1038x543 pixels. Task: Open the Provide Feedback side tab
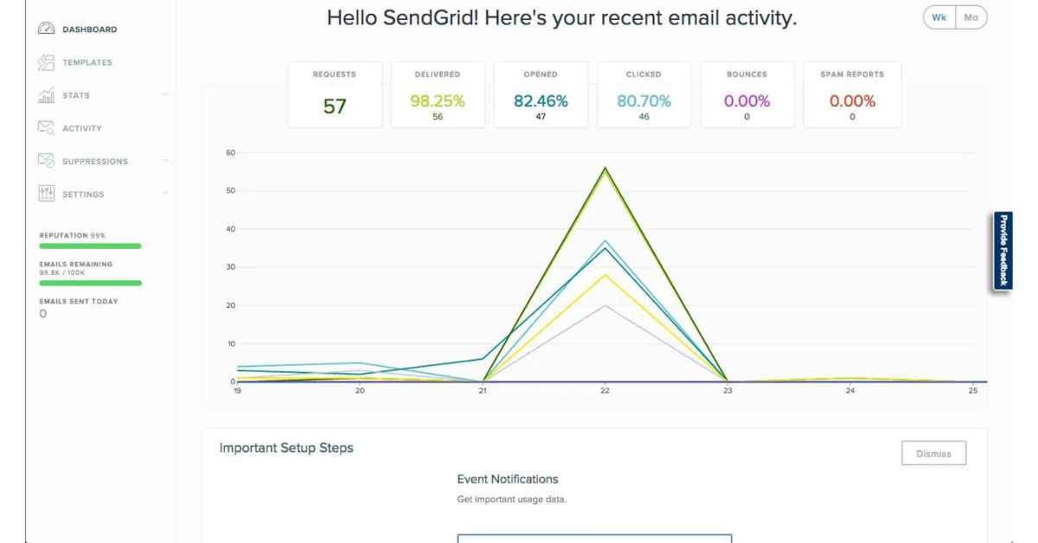(x=1002, y=249)
